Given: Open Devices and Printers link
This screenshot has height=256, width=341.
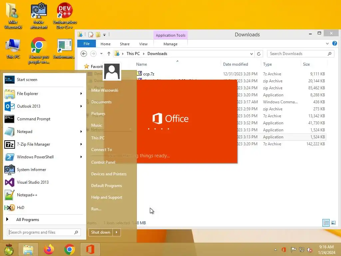Looking at the screenshot, I should tap(109, 174).
